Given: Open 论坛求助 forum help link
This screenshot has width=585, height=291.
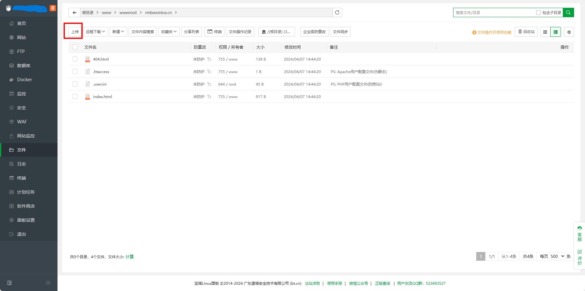Looking at the screenshot, I should click(x=312, y=284).
